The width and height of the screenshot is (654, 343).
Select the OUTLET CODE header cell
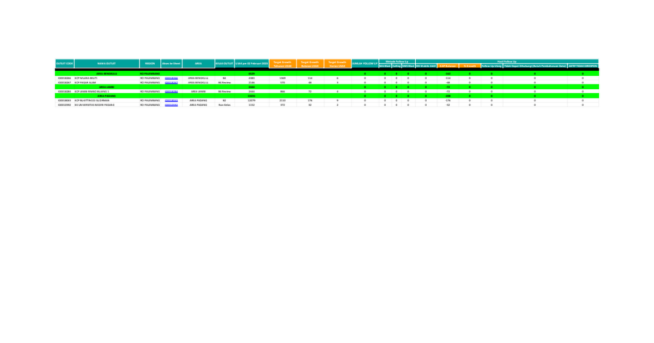click(x=64, y=64)
